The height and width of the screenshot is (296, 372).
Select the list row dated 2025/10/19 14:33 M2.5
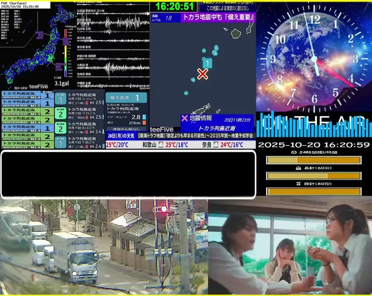[28, 103]
